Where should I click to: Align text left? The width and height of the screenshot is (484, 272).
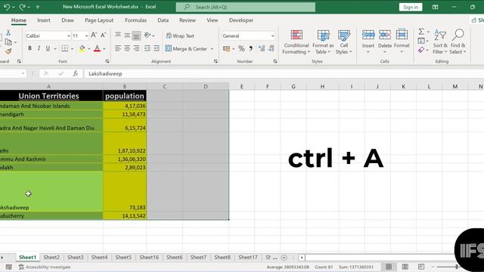pyautogui.click(x=118, y=48)
